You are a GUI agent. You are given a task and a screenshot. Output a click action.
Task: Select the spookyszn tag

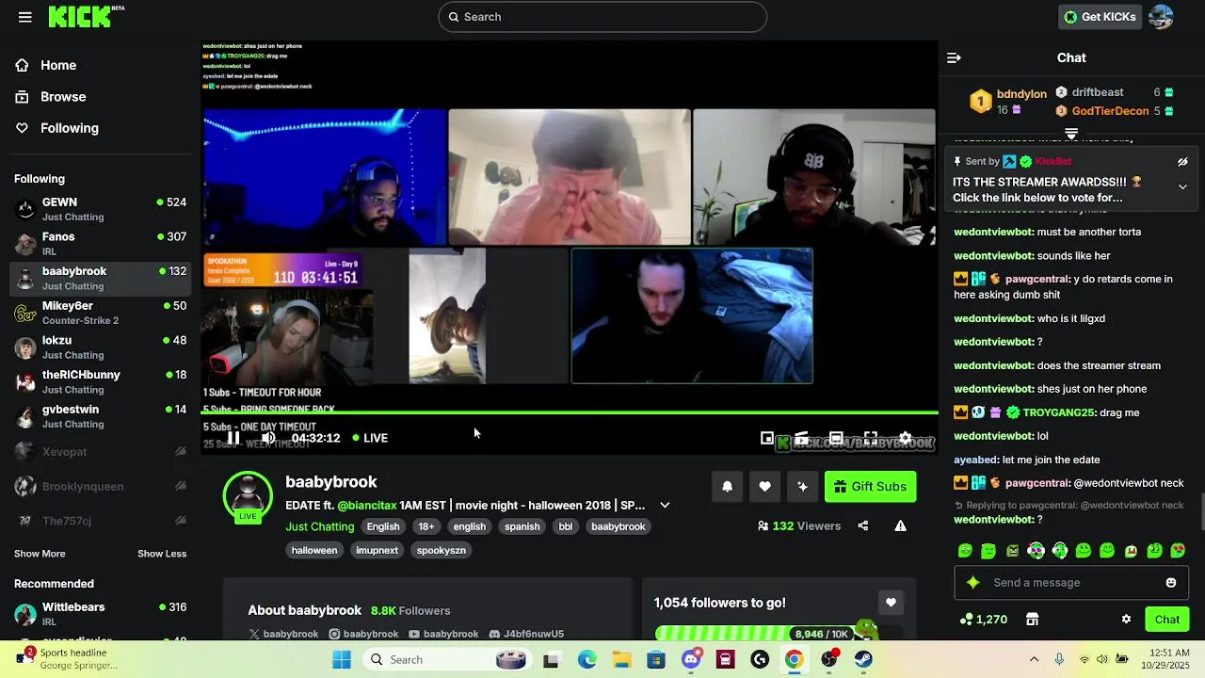pyautogui.click(x=442, y=550)
